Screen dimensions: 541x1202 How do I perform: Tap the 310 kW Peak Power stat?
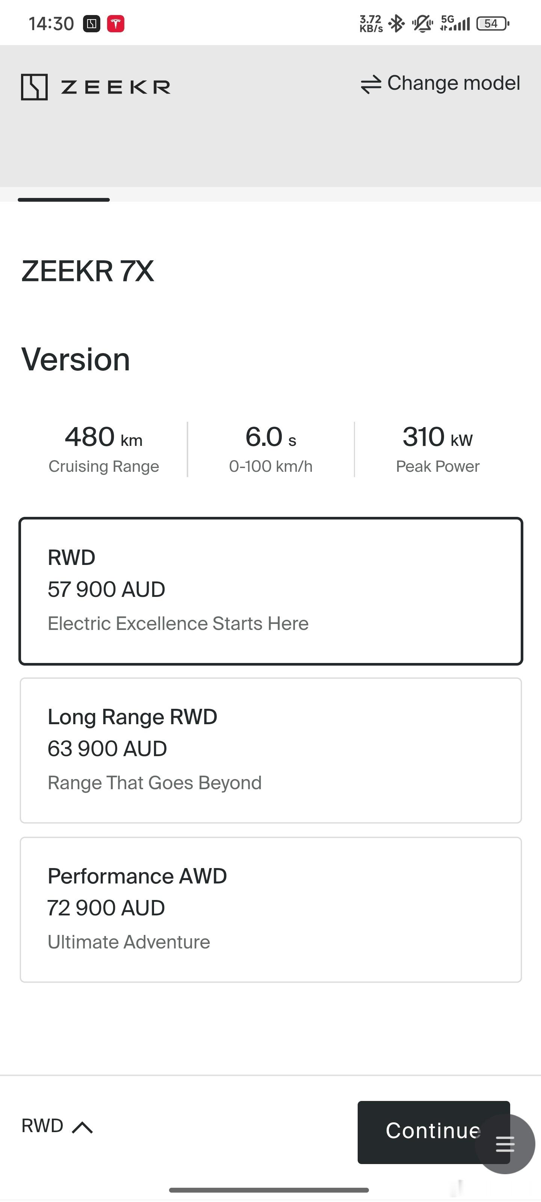tap(438, 449)
